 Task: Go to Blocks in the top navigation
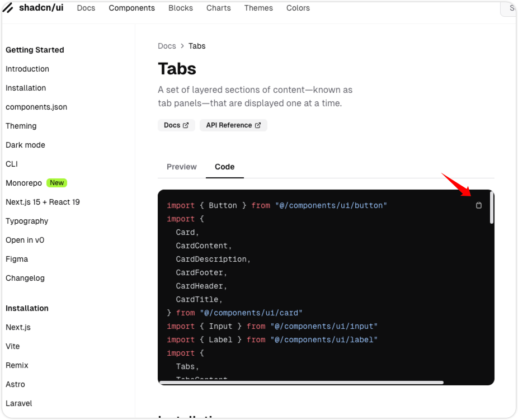(180, 8)
